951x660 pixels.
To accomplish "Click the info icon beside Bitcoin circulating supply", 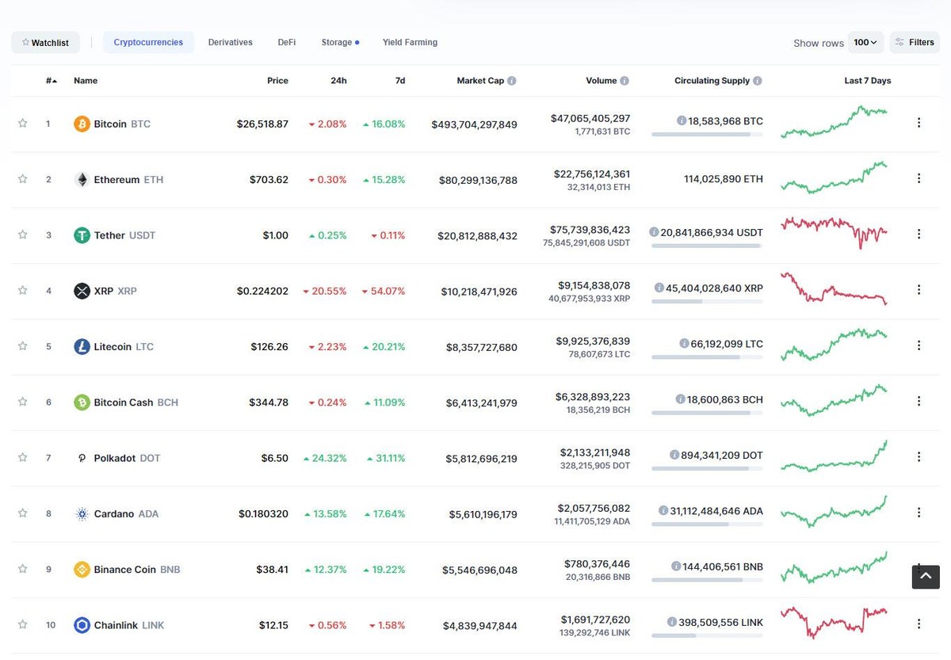I will [x=682, y=120].
